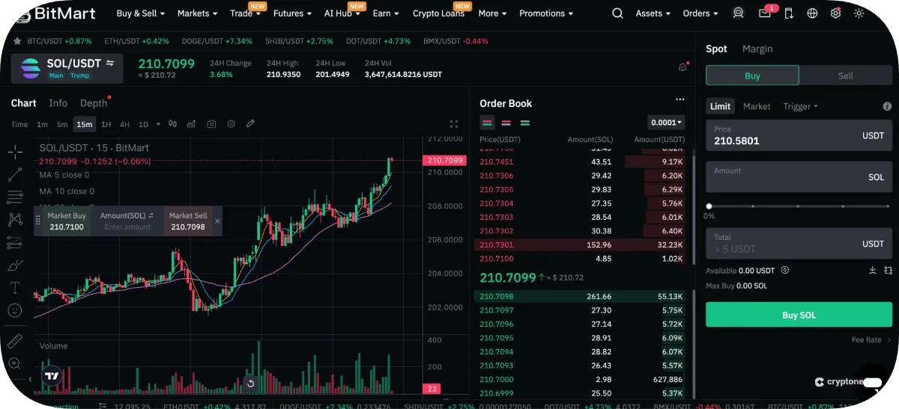
Task: Select the 4H time interval
Action: coord(124,124)
